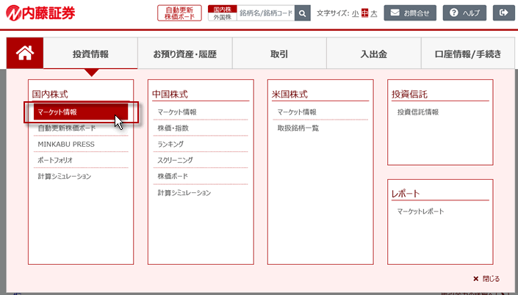Open ヘルプ help button

[464, 13]
